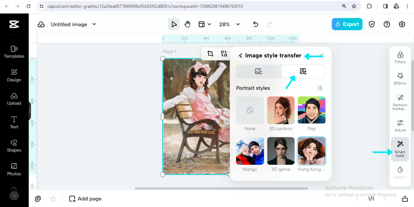Toggle the browser side panel icon
Image resolution: width=414 pixels, height=207 pixels.
coord(385,6)
